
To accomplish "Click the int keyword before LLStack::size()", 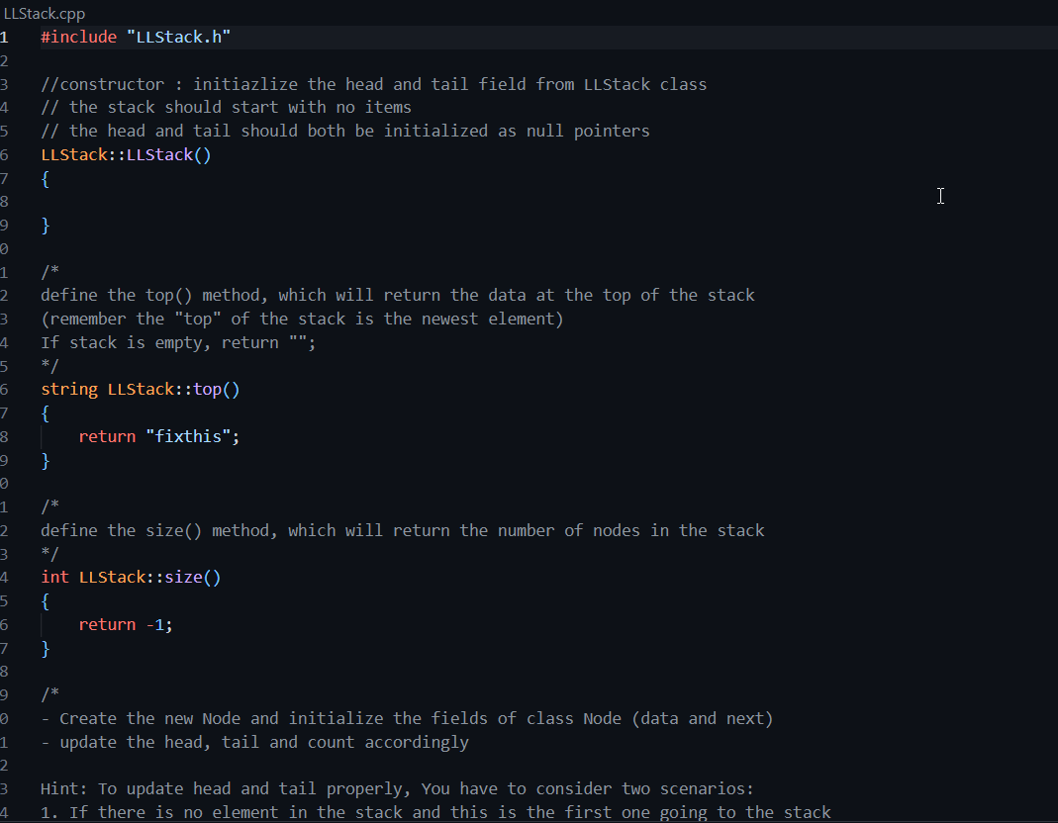I will pos(53,577).
